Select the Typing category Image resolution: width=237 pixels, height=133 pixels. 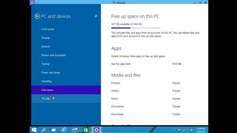click(66, 64)
